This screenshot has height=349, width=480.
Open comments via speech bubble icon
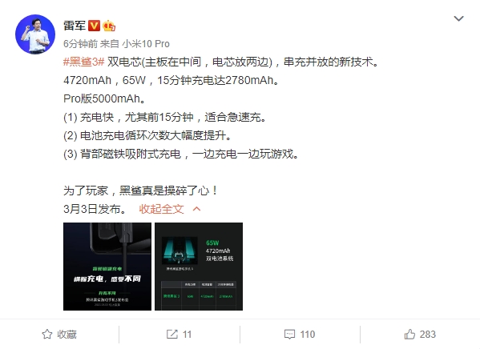(x=289, y=335)
